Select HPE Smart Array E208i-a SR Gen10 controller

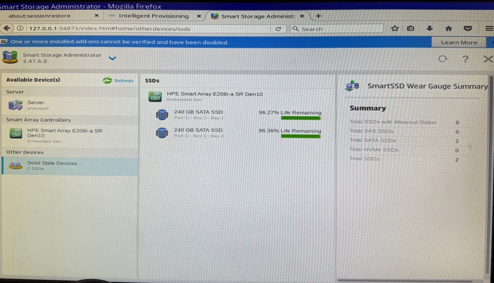(x=69, y=135)
